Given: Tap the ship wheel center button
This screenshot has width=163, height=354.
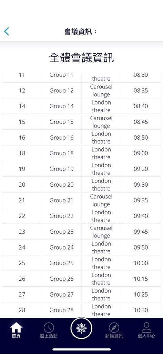Looking at the screenshot, I should click(81, 328).
